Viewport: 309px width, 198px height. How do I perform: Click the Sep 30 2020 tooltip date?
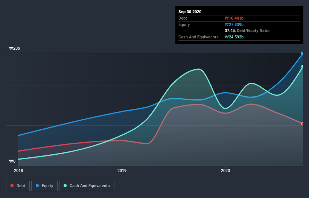(190, 12)
